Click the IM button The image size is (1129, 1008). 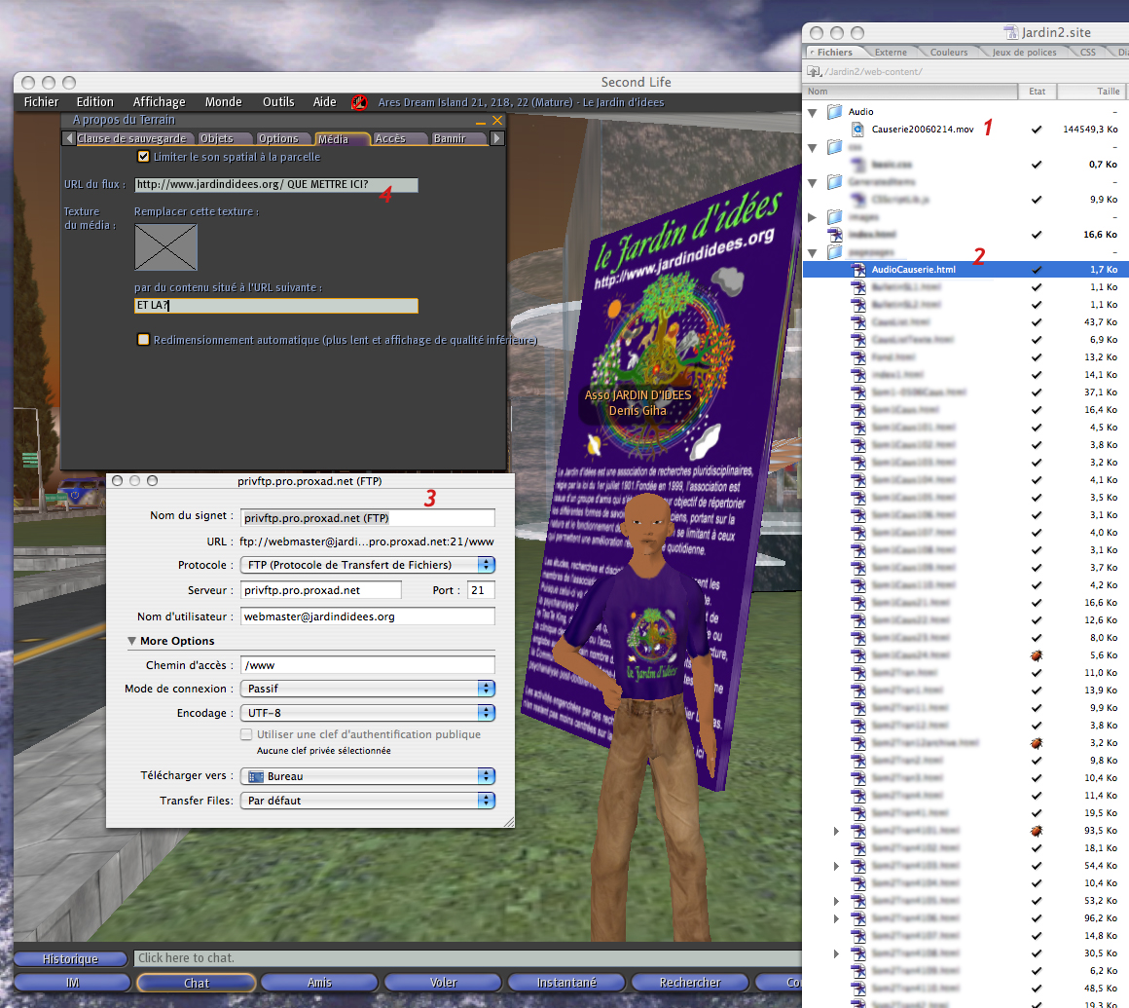pyautogui.click(x=72, y=983)
